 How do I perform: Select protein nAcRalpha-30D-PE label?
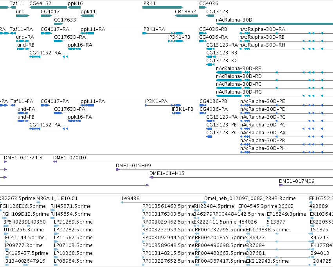click(x=263, y=101)
